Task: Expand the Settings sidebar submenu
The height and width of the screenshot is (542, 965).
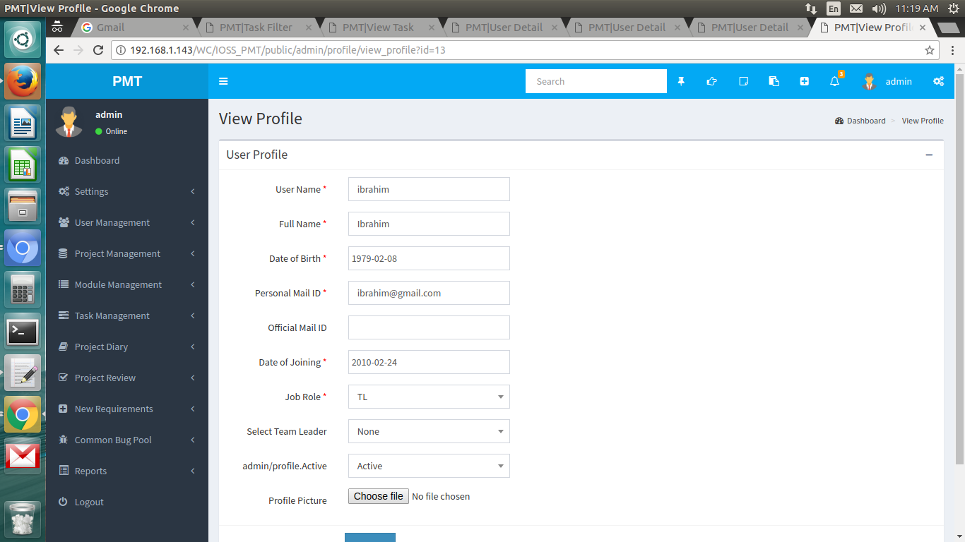Action: tap(193, 191)
